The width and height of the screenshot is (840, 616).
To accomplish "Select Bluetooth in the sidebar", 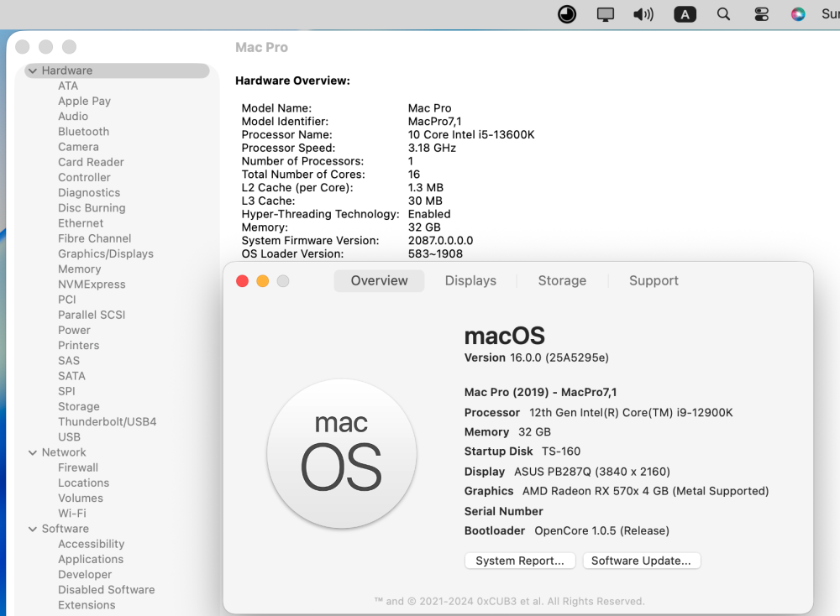I will [83, 132].
